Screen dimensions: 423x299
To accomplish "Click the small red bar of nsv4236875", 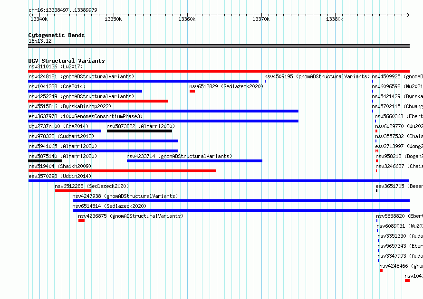I will (81, 221).
